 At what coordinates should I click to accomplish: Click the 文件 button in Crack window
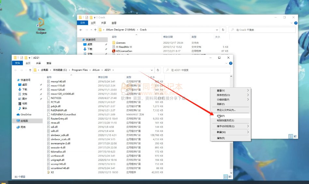coord(82,23)
